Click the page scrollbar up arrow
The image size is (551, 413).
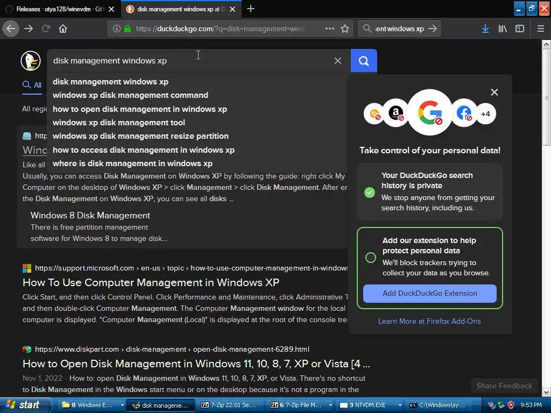546,44
